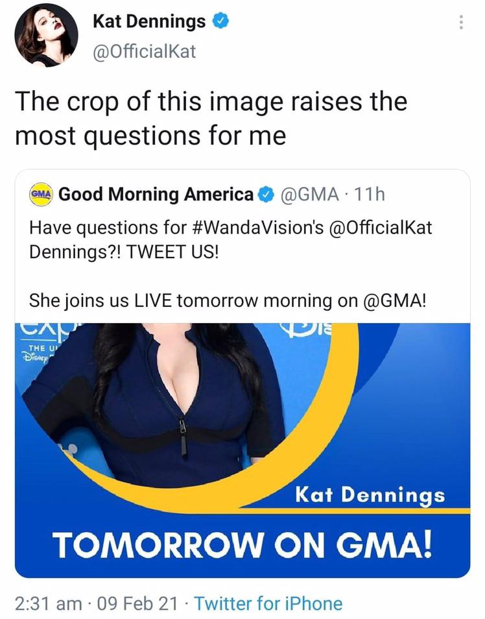Screen dimensions: 485x619
Task: Click the verified badge next to Kat Dennings
Action: point(220,21)
